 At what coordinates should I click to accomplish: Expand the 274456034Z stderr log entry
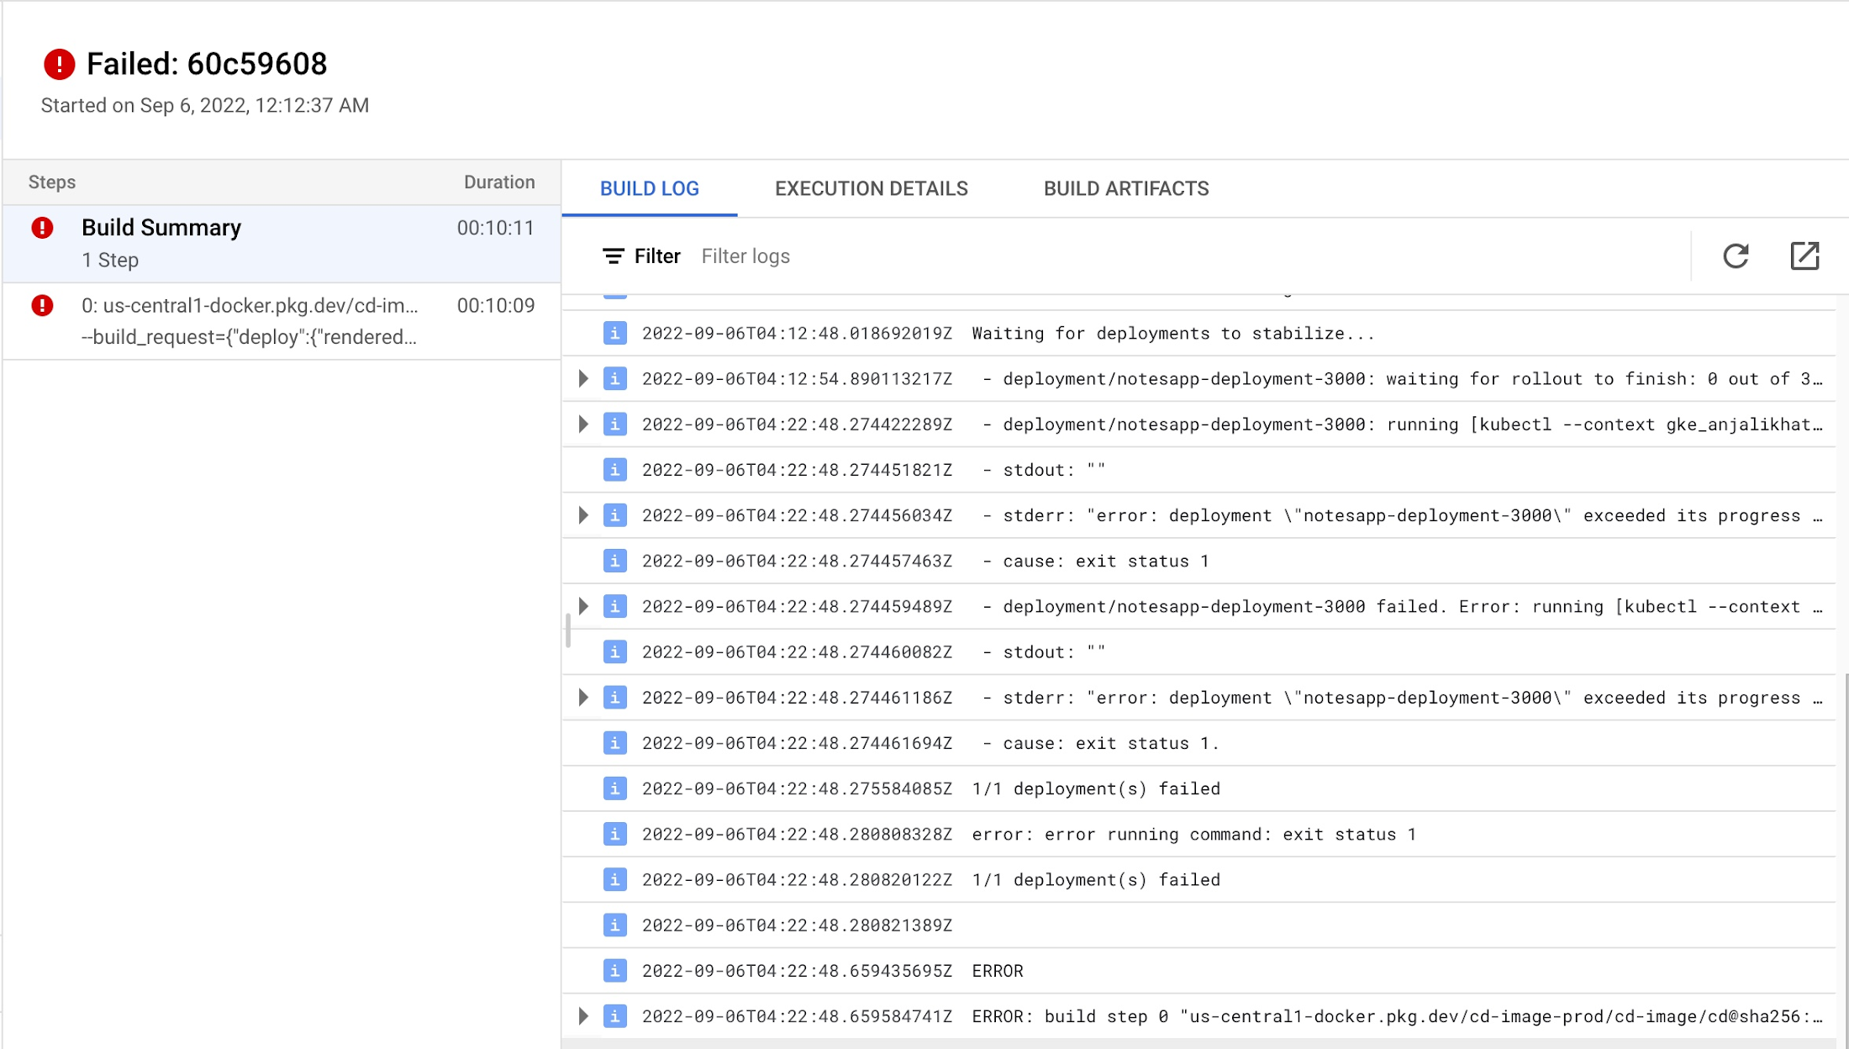point(583,515)
